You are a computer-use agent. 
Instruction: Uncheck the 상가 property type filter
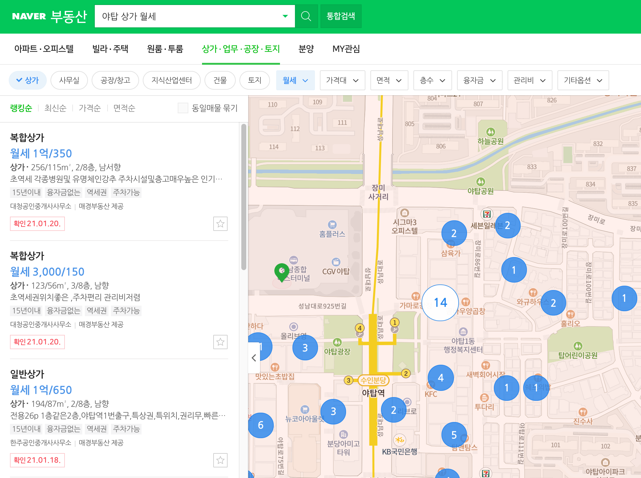(28, 80)
